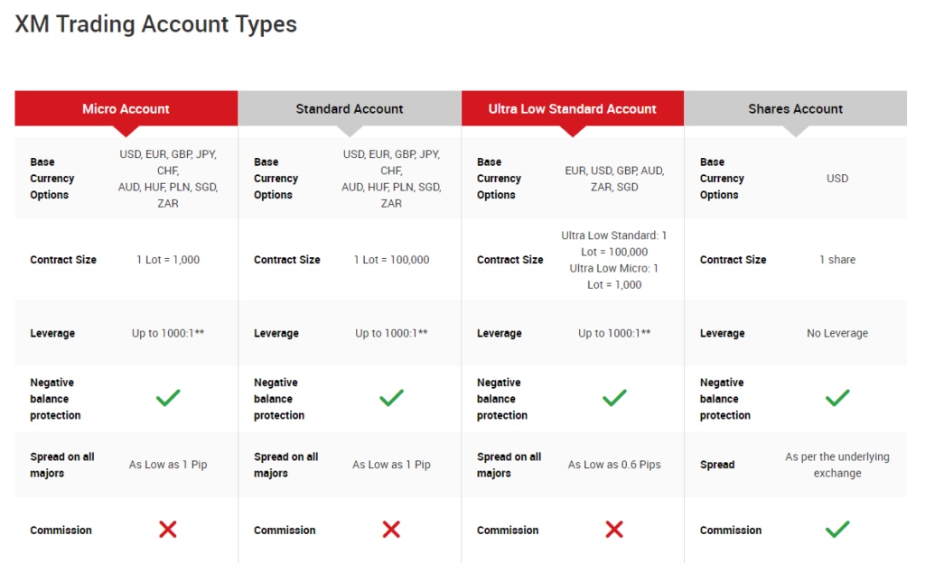Screen dimensions: 925x563
Task: Click Shares Account 'Base Currency Options' label
Action: (722, 179)
